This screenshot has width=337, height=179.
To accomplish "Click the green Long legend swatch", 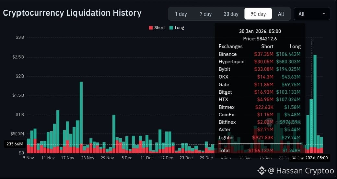I will coord(171,28).
